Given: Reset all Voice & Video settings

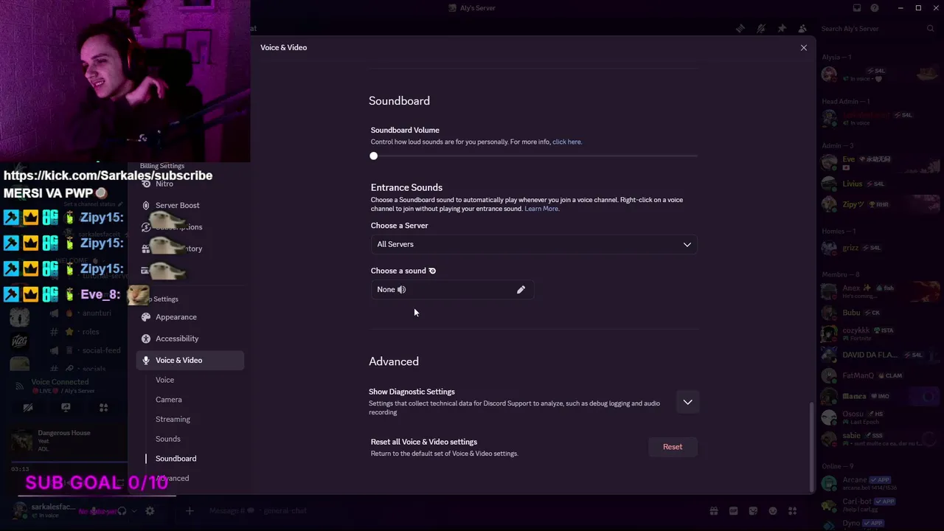Looking at the screenshot, I should click(673, 447).
